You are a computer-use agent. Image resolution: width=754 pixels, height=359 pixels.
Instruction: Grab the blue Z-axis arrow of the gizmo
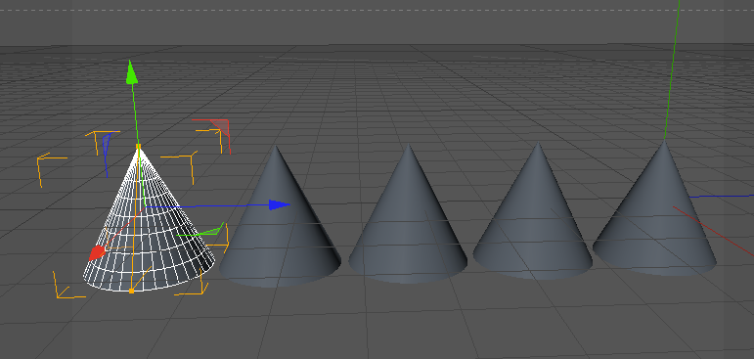click(x=279, y=205)
